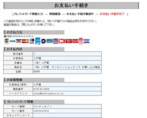
Task: Click the 電話番号 value 0175-22-3324
Action: coord(41,89)
